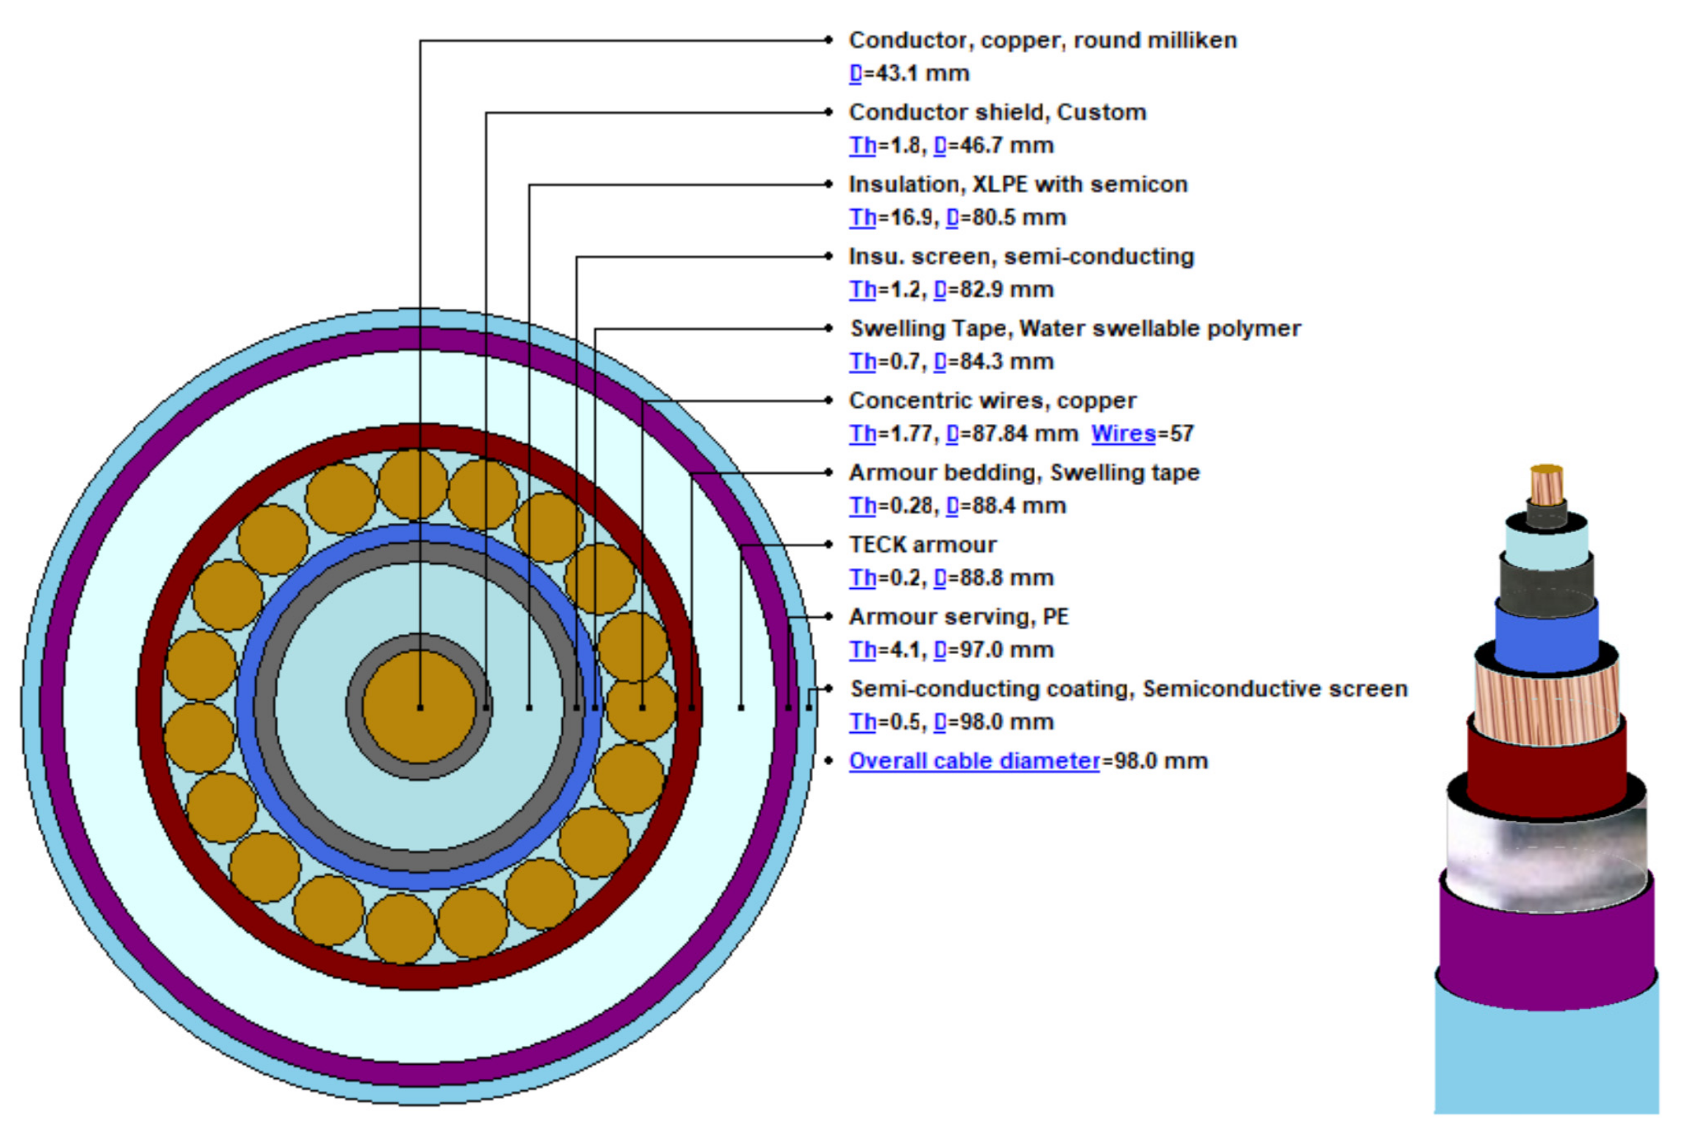
Task: Open the Wires link for concentric wires
Action: (1122, 434)
